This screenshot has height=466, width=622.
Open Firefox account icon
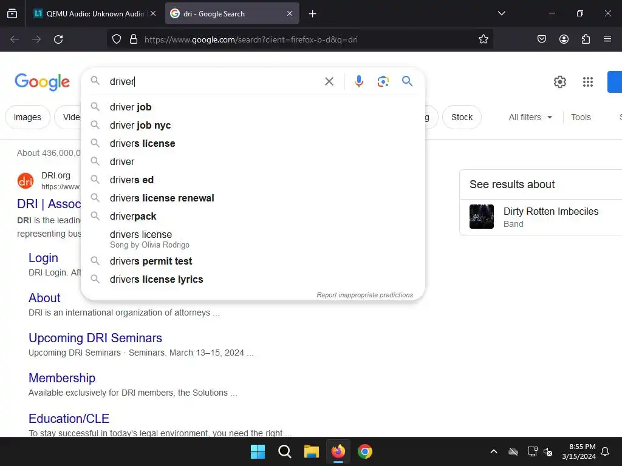click(564, 39)
